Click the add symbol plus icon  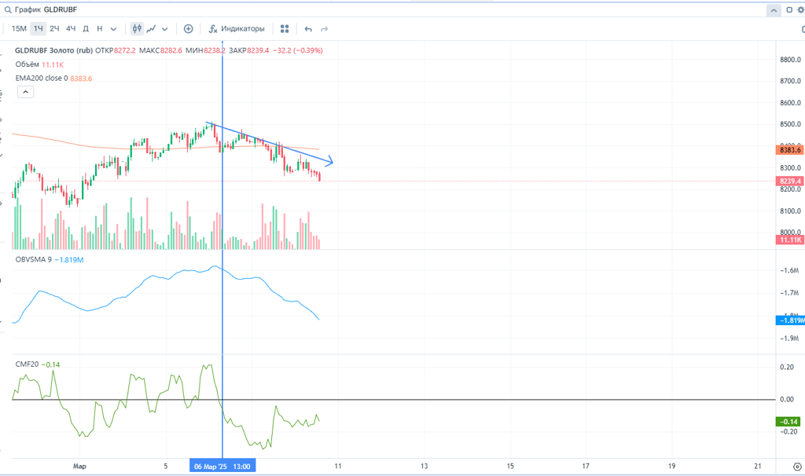[x=189, y=29]
